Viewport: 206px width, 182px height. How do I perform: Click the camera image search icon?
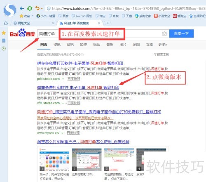[164, 33]
